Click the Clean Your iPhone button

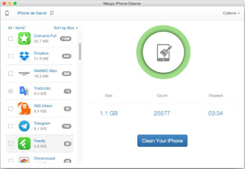pos(162,141)
